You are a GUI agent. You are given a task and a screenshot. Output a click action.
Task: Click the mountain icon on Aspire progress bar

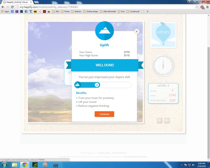coord(77,85)
